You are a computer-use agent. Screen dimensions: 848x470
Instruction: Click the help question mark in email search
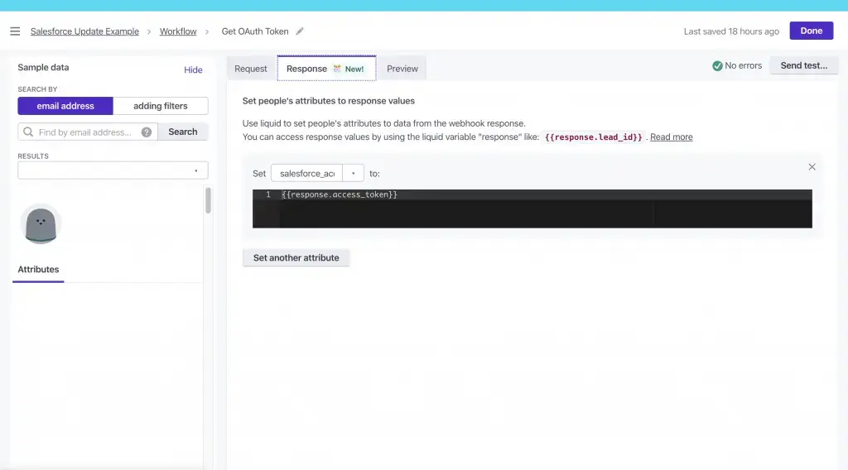click(147, 132)
